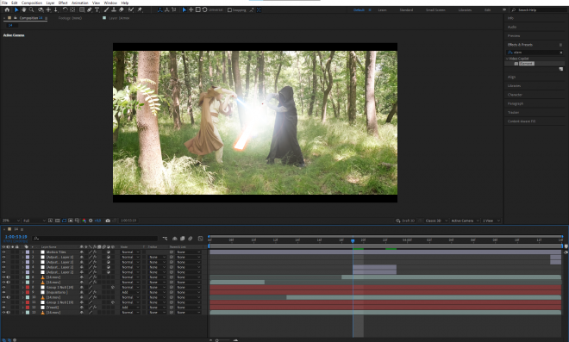Select the Hand tool
569x342 pixels.
[24, 9]
